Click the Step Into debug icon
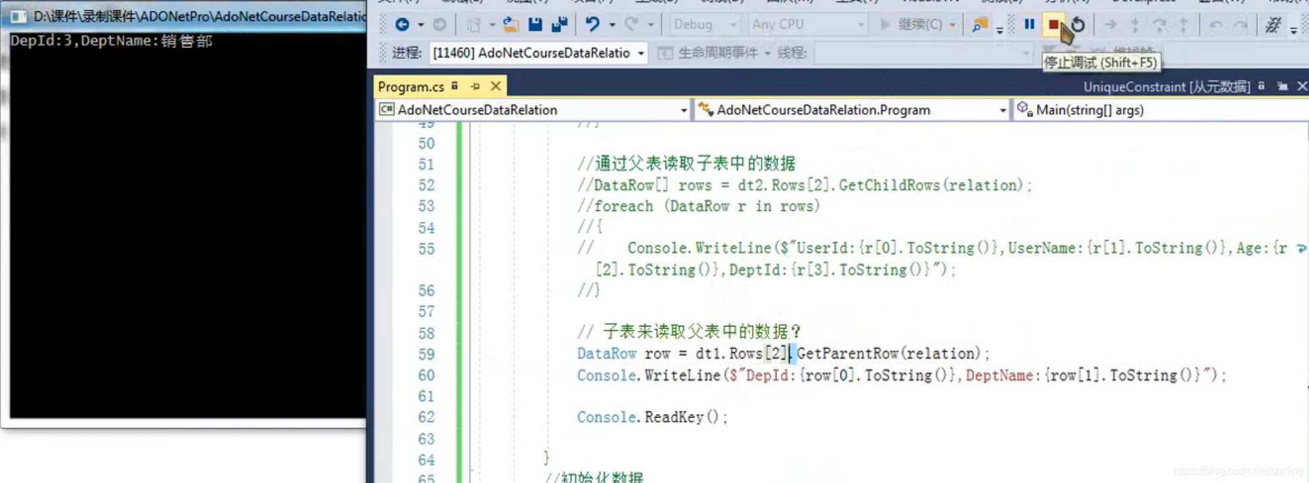The image size is (1309, 483). coord(1135,25)
